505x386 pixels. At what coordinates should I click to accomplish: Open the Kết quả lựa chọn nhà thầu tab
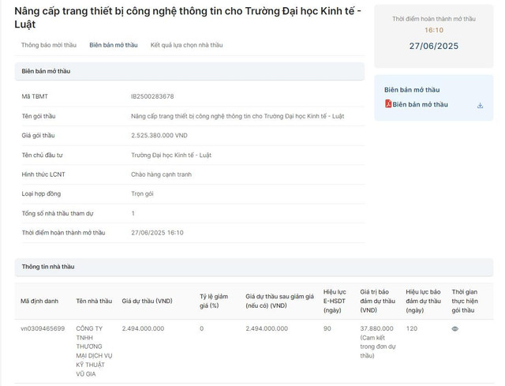point(186,45)
